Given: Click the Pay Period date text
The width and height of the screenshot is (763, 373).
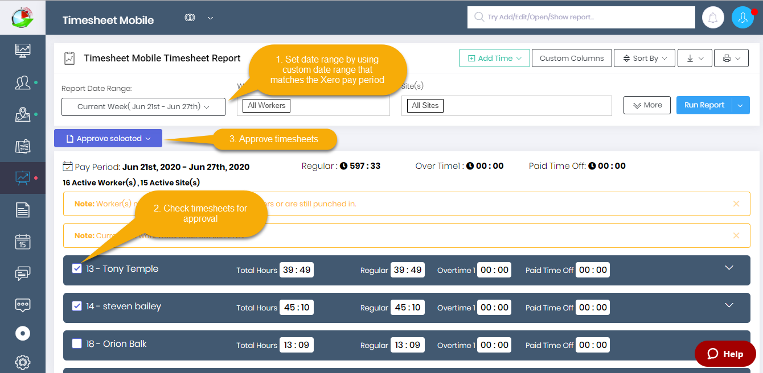Looking at the screenshot, I should pos(186,167).
